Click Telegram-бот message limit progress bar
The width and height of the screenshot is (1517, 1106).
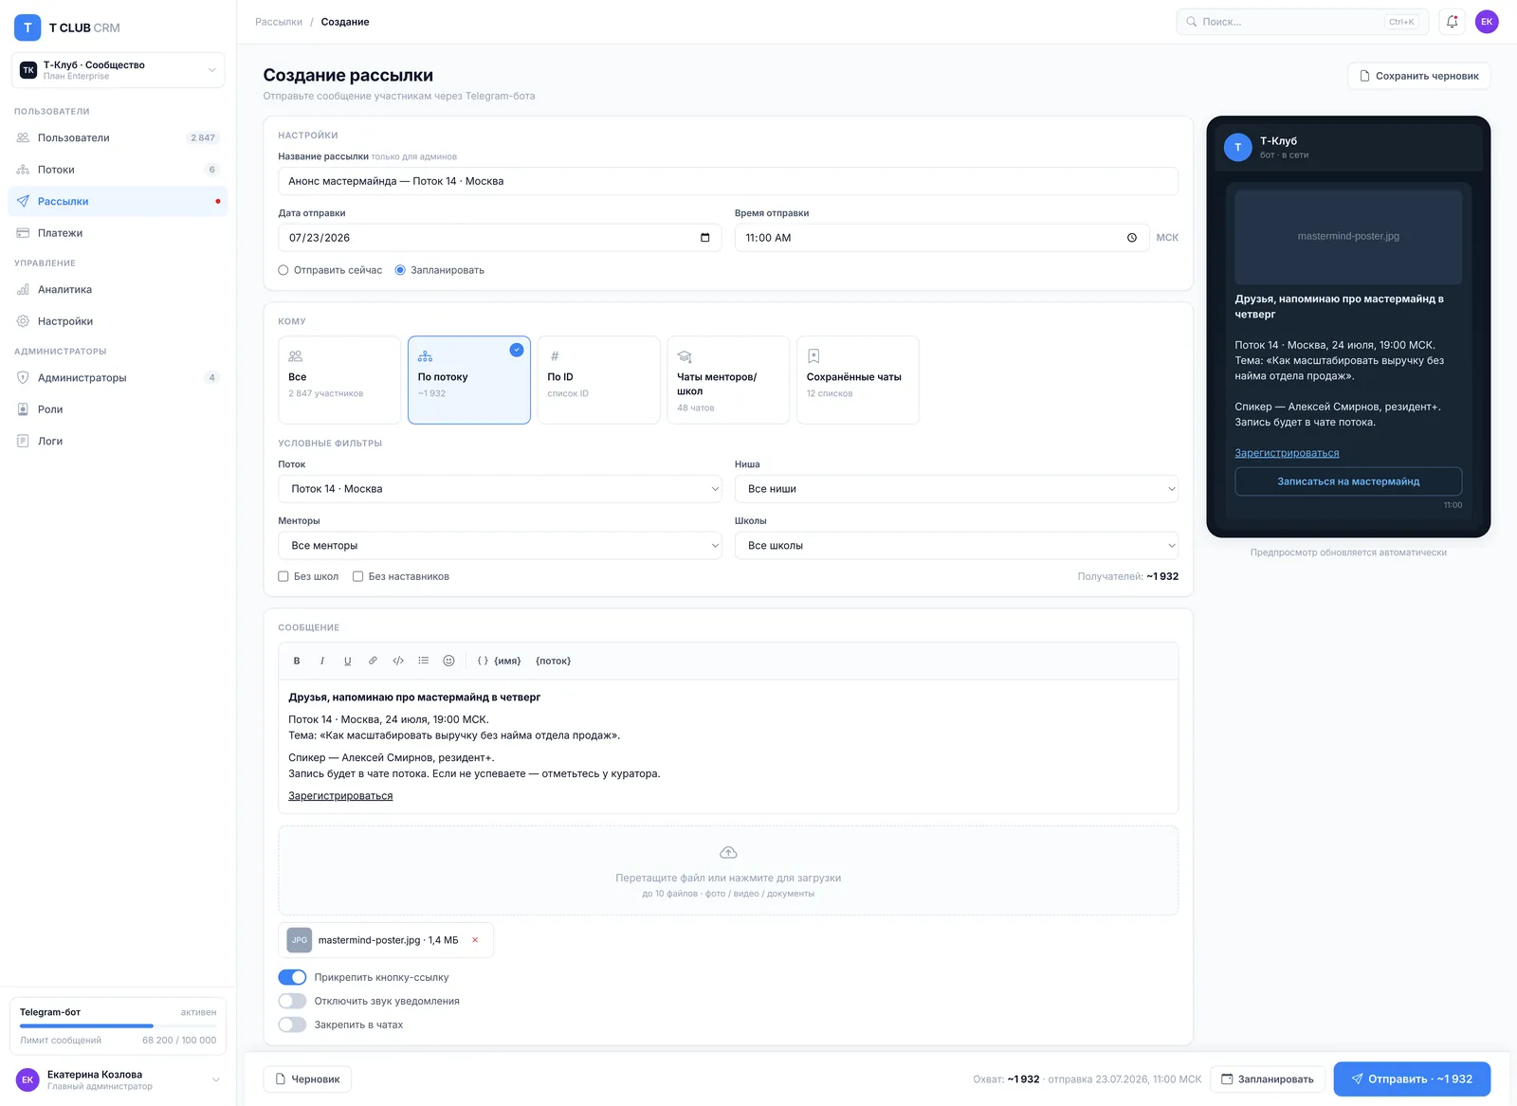pyautogui.click(x=118, y=1026)
